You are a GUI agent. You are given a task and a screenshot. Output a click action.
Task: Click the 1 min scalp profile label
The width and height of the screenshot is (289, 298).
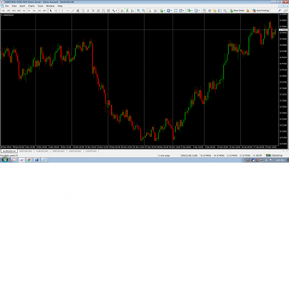coord(164,155)
